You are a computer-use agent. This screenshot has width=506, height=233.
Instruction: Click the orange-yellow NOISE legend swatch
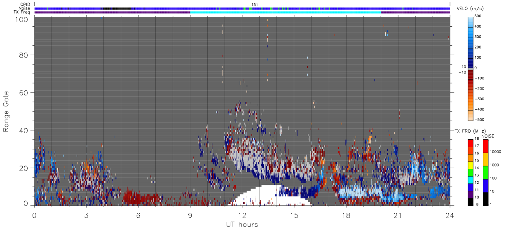pos(485,159)
